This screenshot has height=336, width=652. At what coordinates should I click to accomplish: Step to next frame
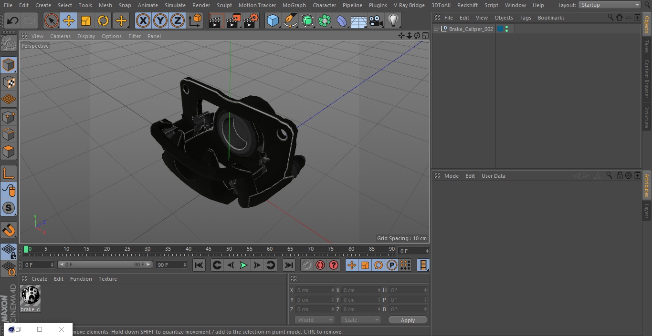coord(257,265)
